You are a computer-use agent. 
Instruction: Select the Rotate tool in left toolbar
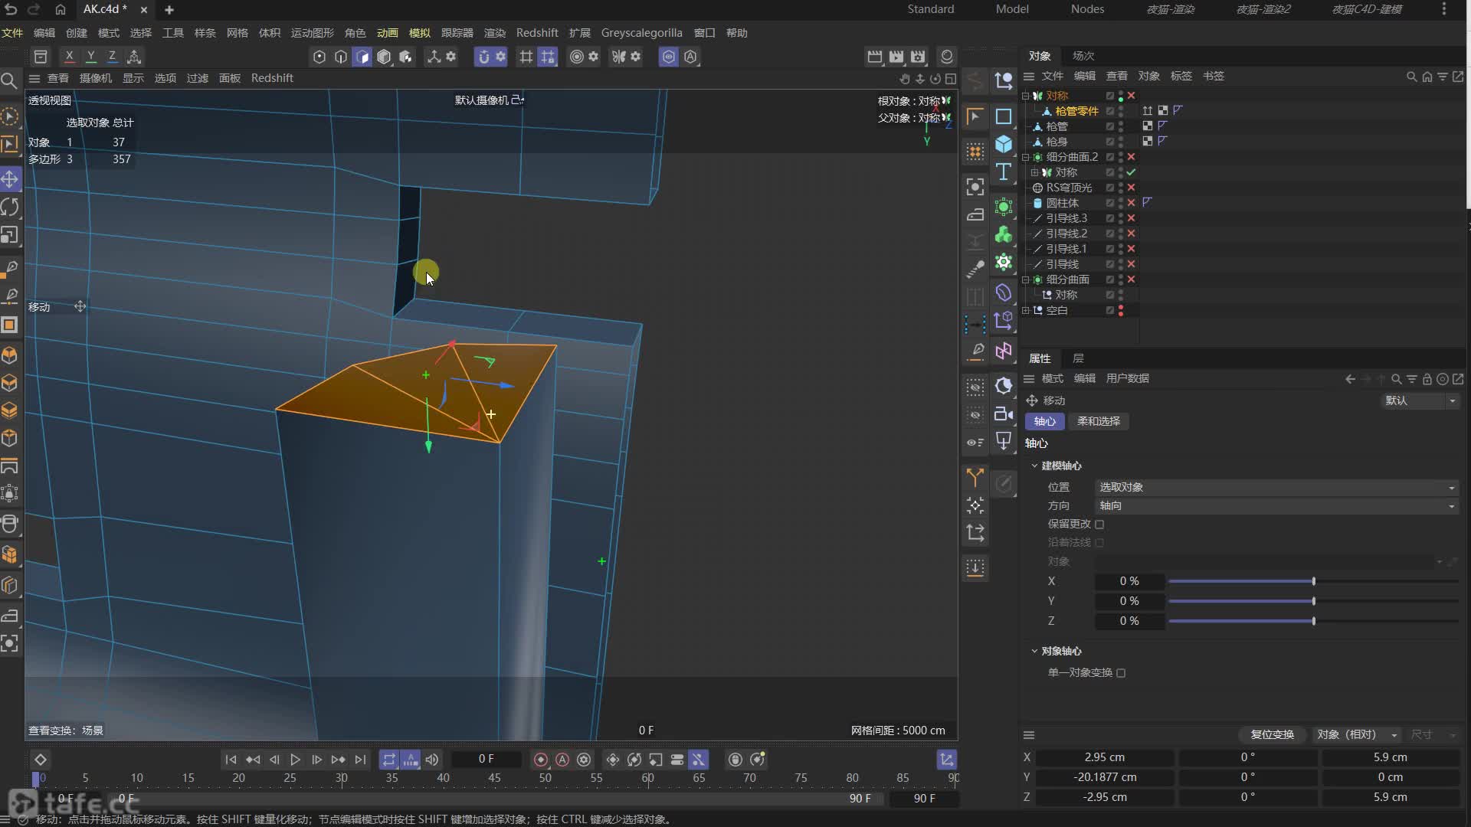[10, 208]
